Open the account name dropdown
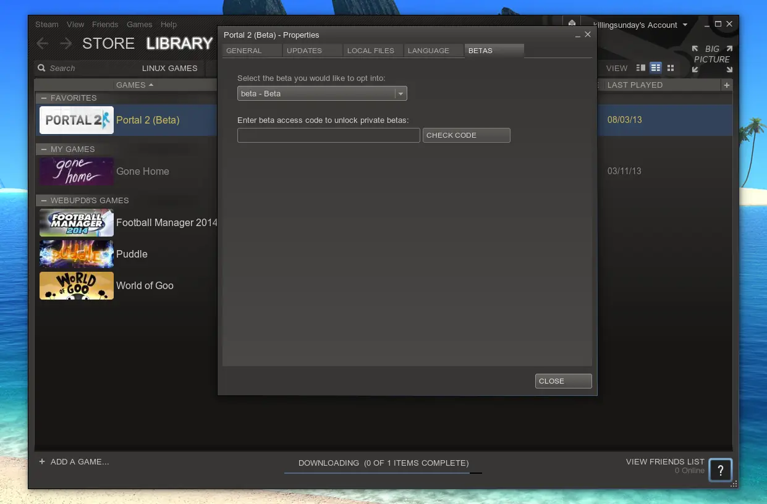Image resolution: width=767 pixels, height=504 pixels. coord(640,25)
